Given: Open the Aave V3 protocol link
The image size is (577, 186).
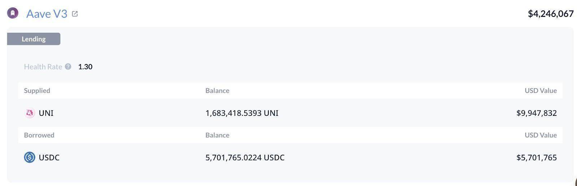Looking at the screenshot, I should pyautogui.click(x=47, y=14).
